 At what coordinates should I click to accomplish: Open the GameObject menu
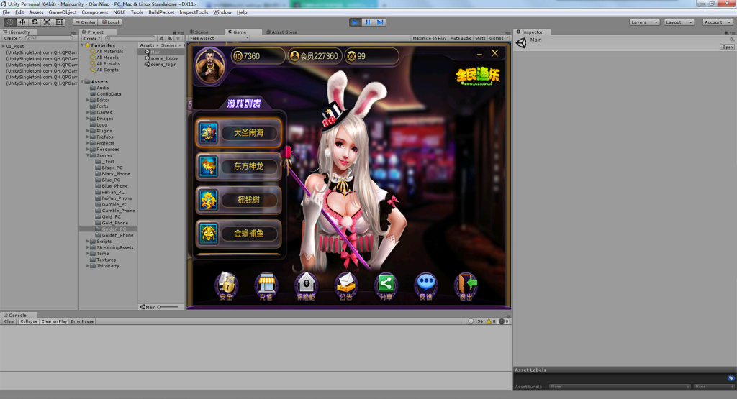tap(63, 12)
